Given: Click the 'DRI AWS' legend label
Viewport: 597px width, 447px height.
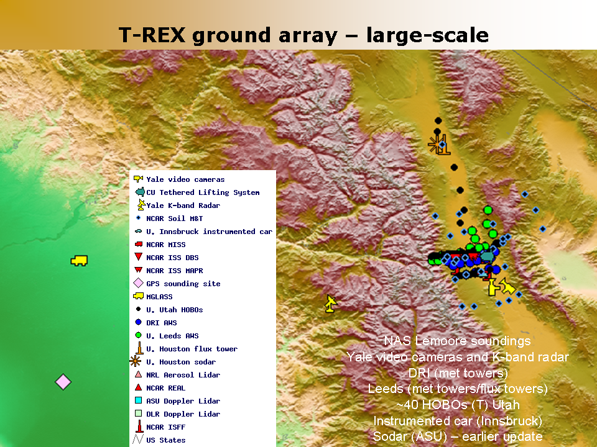Looking at the screenshot, I should coord(162,323).
